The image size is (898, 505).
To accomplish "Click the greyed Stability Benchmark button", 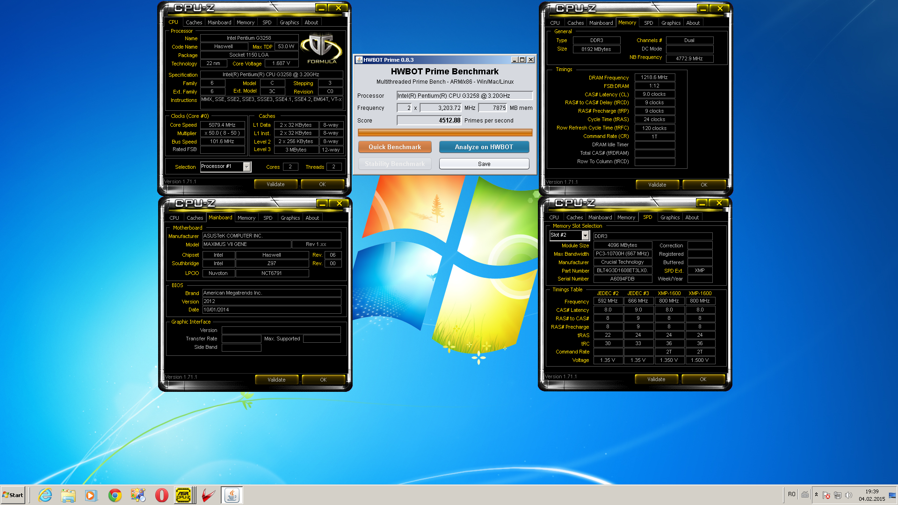I will coord(395,164).
